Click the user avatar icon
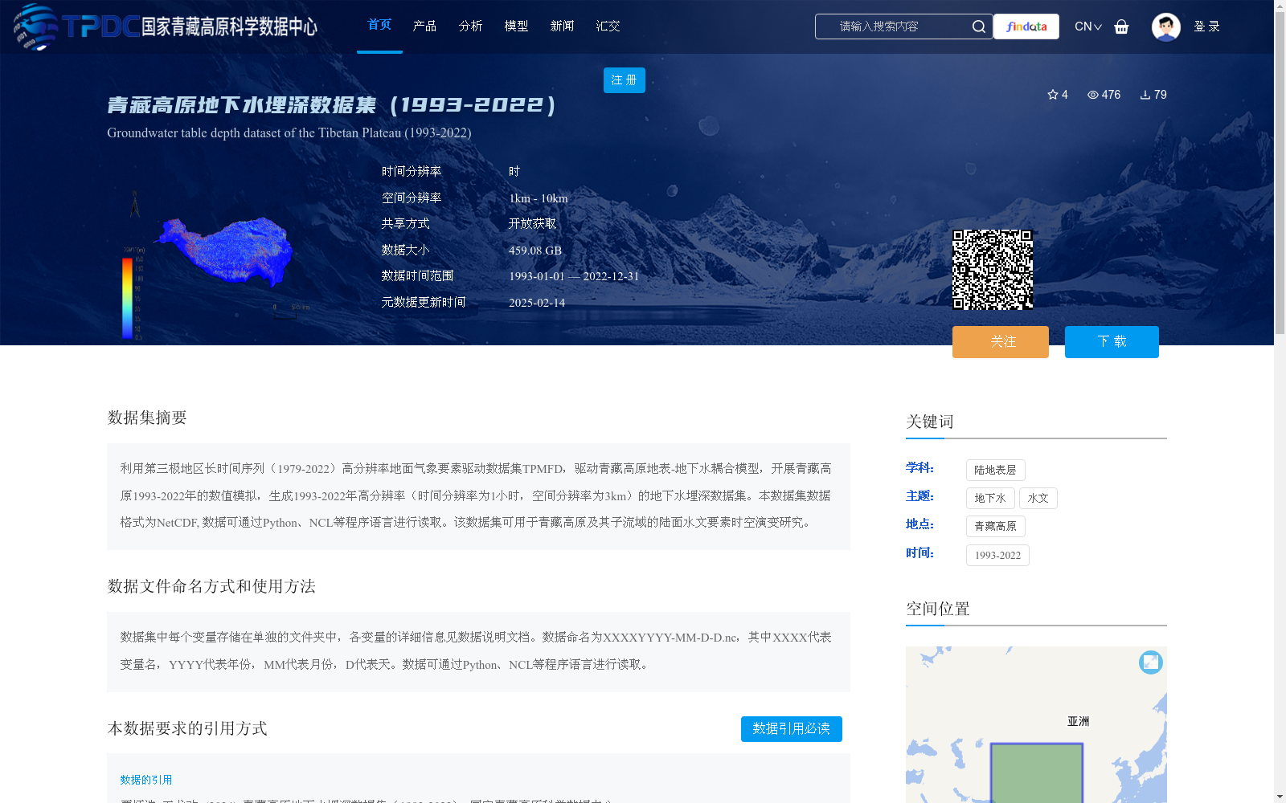Screen dimensions: 1286x803 (x=1165, y=26)
